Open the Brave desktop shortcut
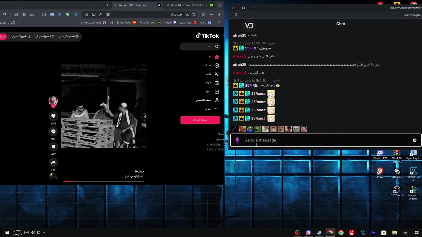Viewport: 422px width, 237px height. tap(380, 173)
